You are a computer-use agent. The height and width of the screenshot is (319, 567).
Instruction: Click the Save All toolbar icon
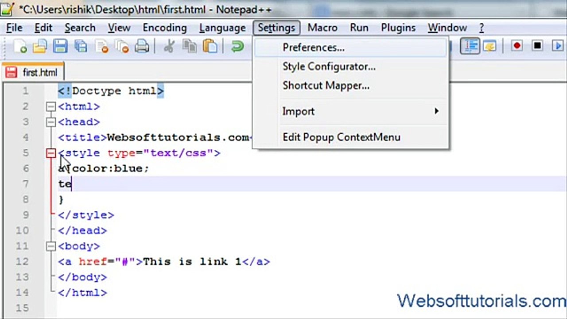[x=81, y=46]
